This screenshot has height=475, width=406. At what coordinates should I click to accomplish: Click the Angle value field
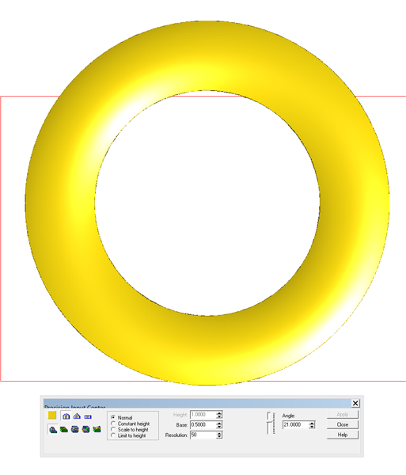(295, 424)
